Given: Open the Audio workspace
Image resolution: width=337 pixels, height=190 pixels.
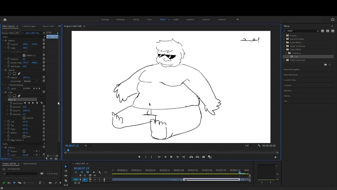Looking at the screenshot, I should 176,20.
